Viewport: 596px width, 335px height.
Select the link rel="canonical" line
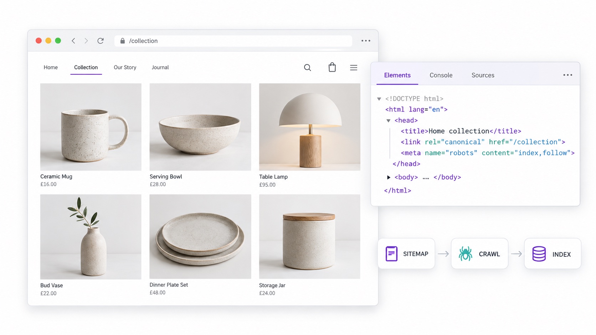tap(483, 142)
